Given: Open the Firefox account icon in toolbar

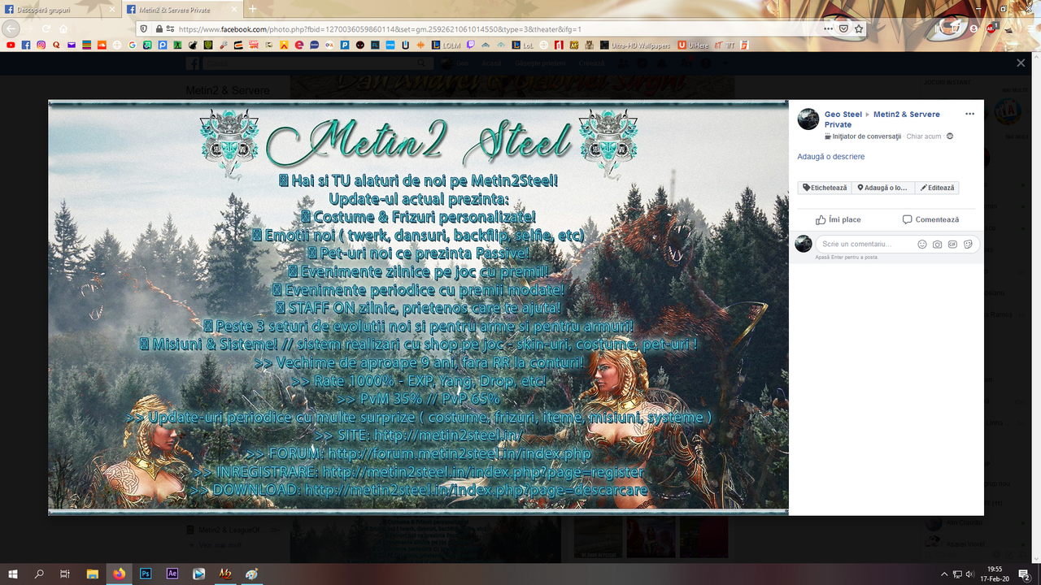Looking at the screenshot, I should pyautogui.click(x=974, y=28).
